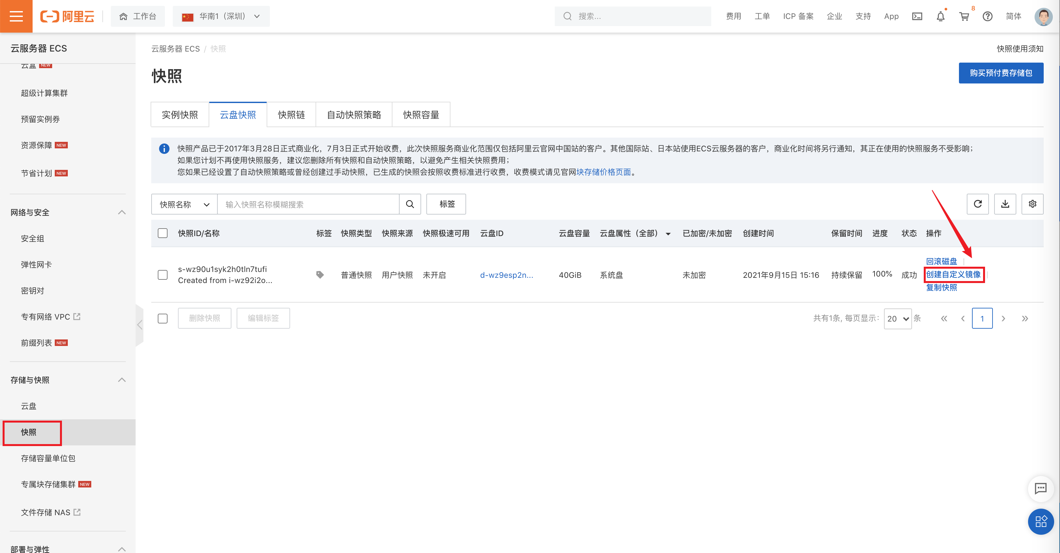Viewport: 1060px width, 553px height.
Task: Open the 华南1（深圳）region dropdown
Action: (221, 17)
